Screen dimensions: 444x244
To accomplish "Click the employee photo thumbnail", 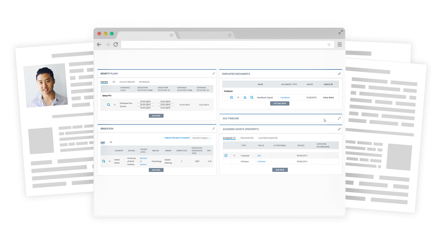I will pos(46,85).
